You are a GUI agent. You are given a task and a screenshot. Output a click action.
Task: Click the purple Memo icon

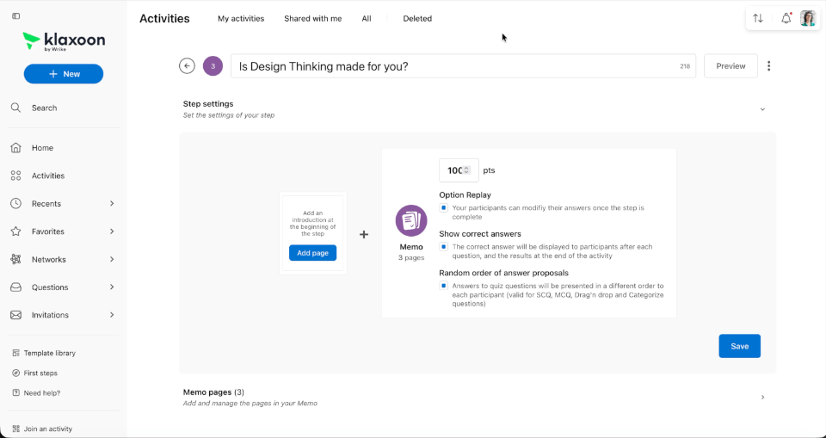coord(411,220)
